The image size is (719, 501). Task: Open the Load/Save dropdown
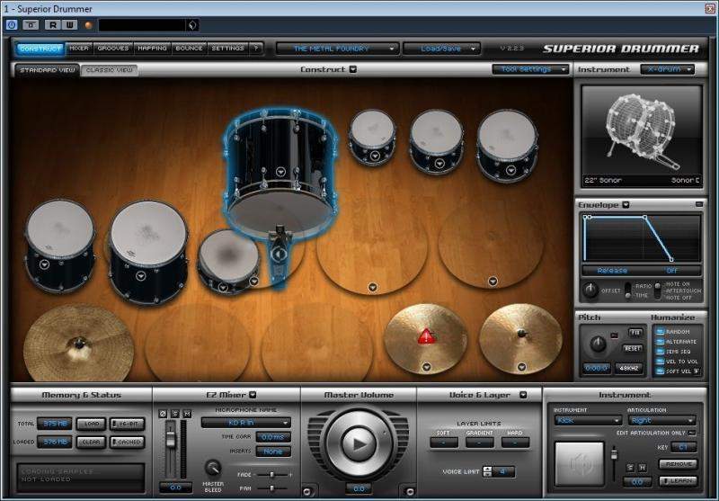[441, 49]
